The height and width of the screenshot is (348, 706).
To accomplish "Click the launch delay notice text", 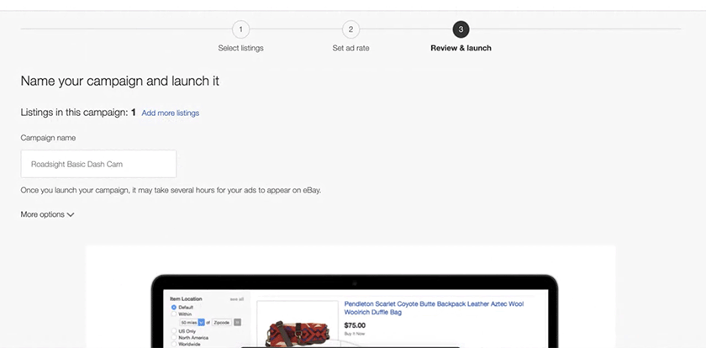I will pyautogui.click(x=171, y=190).
